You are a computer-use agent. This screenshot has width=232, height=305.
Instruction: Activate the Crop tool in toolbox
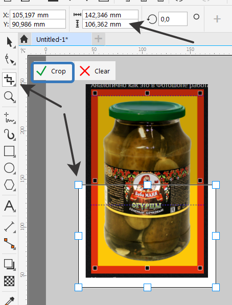point(9,80)
